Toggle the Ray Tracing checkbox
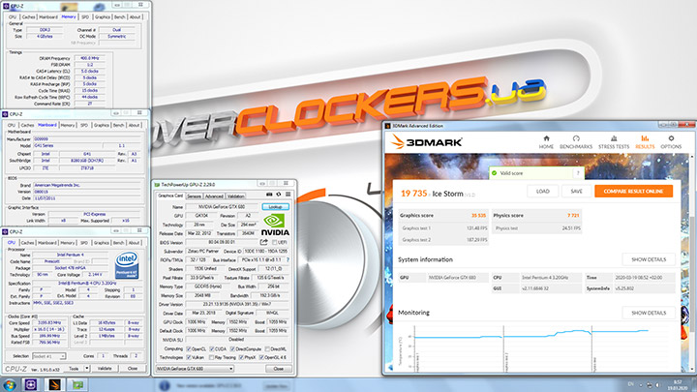Screen dimensions: 697x392 (212, 357)
